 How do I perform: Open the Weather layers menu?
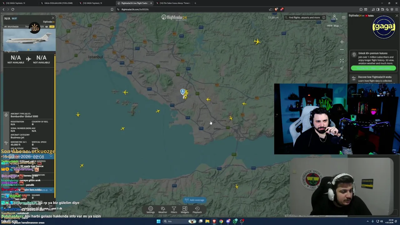[162, 210]
